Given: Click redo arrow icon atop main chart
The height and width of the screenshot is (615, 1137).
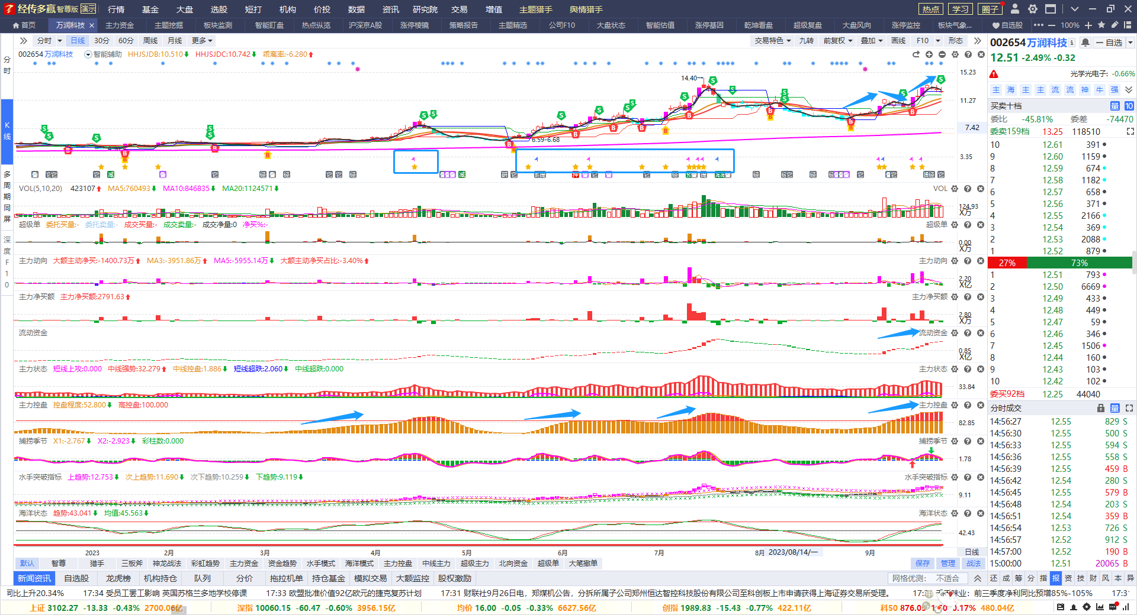Looking at the screenshot, I should [x=916, y=54].
